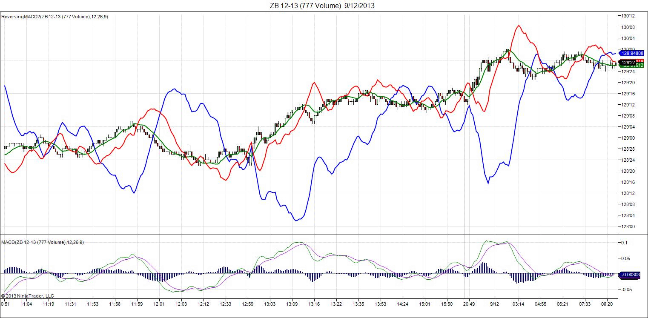The height and width of the screenshot is (318, 648).
Task: Select the MACD(ZB 12-13) indicator label
Action: 42,242
